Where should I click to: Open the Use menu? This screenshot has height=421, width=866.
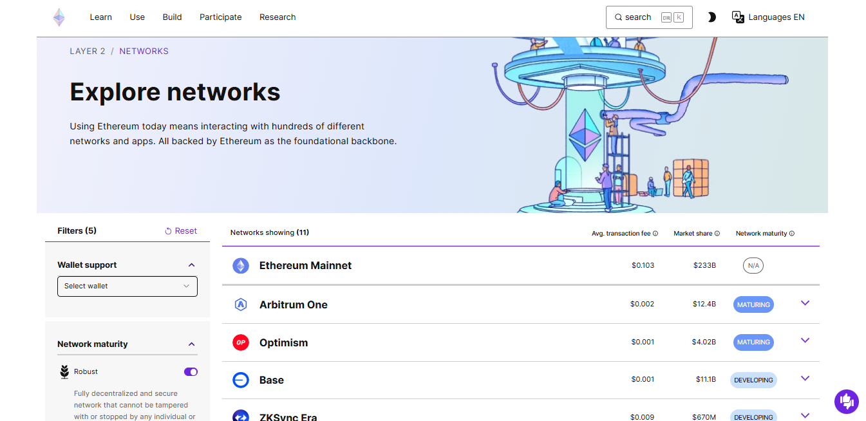click(x=137, y=17)
